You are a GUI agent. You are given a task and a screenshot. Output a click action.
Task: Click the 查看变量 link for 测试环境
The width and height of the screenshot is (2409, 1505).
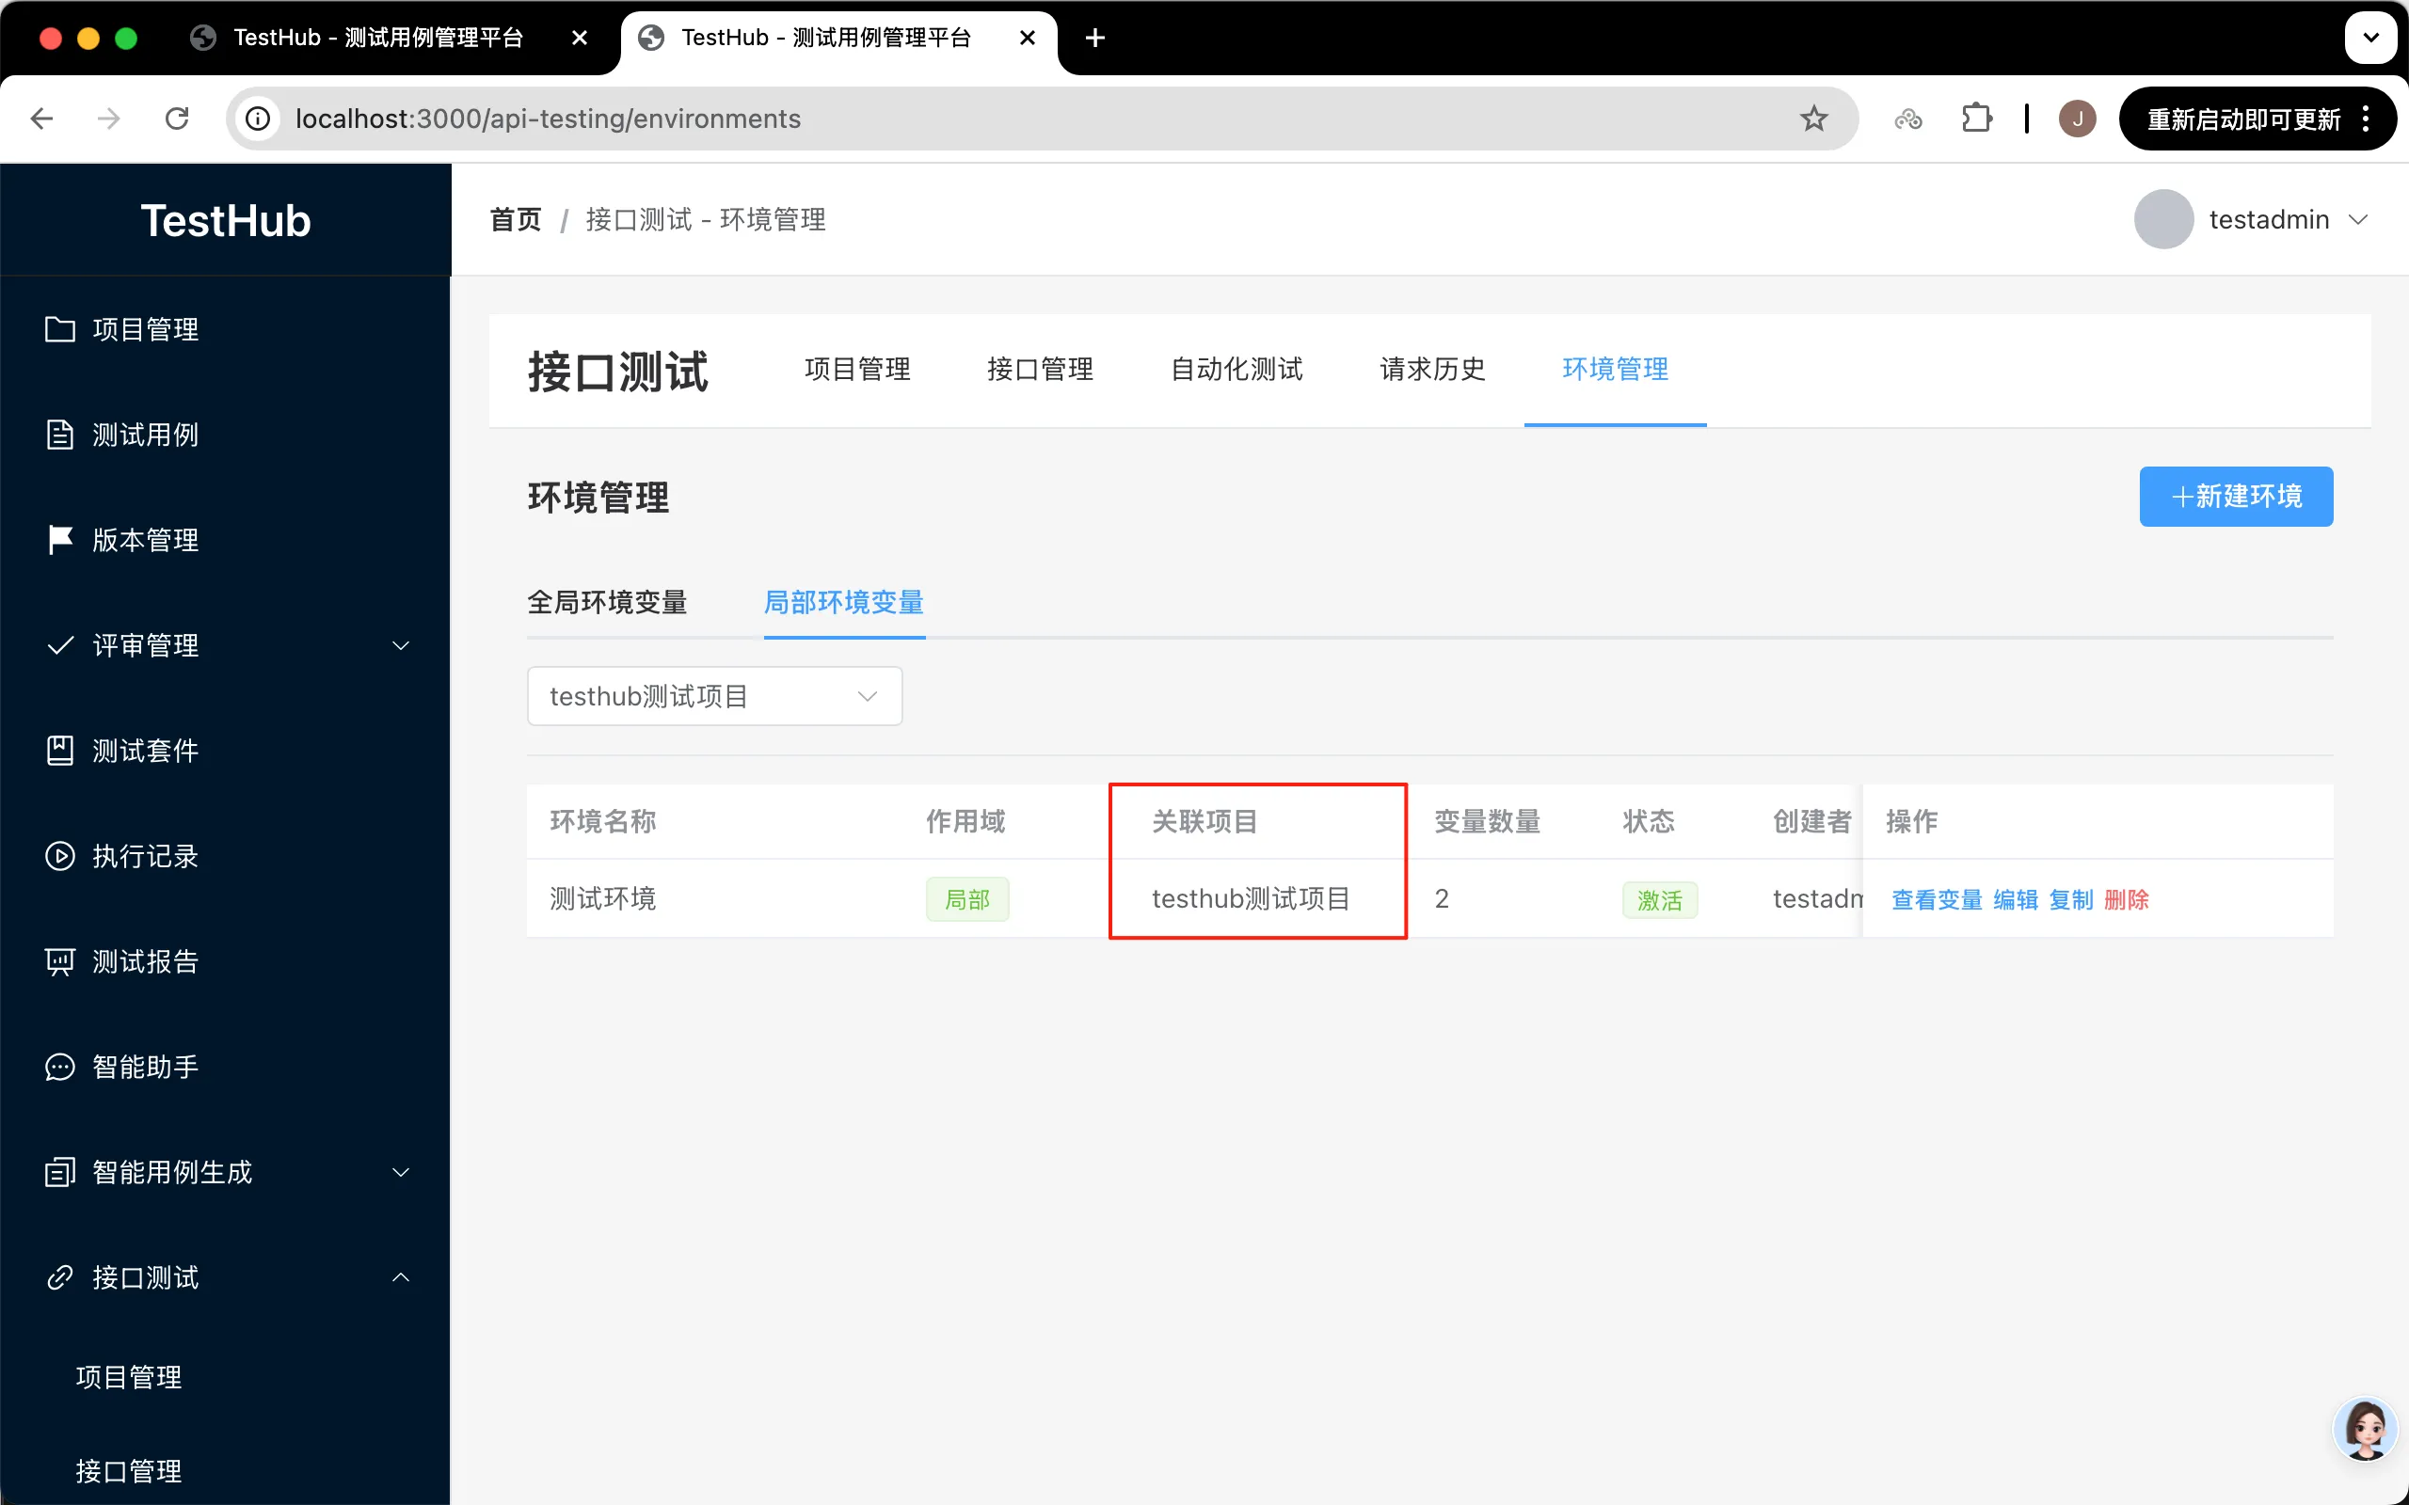point(1937,900)
